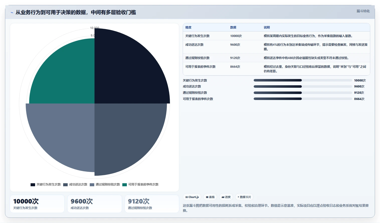Open the 9600次 stat card
The image size is (380, 223).
(94, 204)
